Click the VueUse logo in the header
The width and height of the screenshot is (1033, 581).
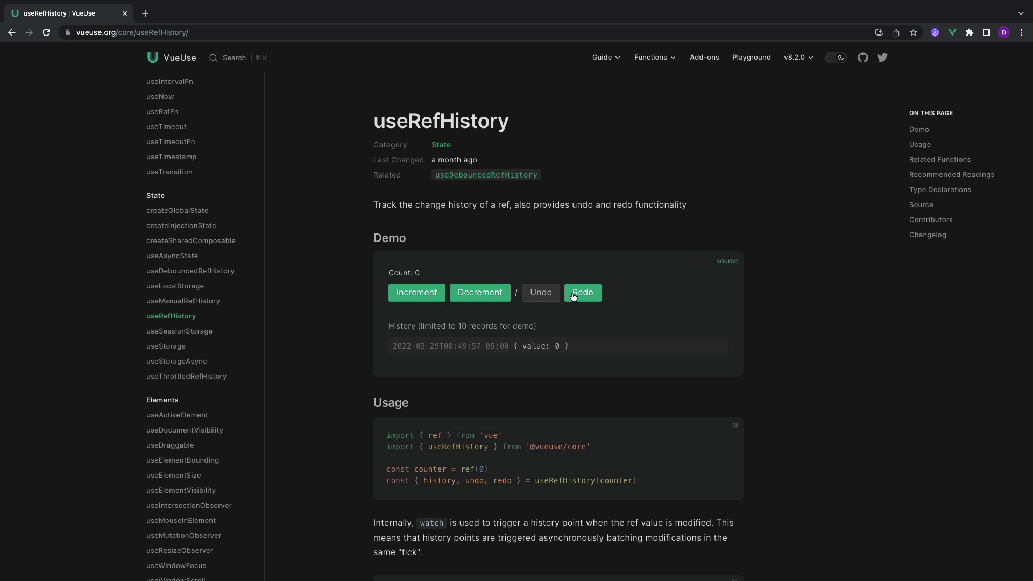coord(172,58)
